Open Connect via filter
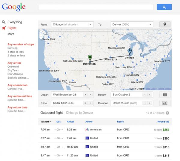The height and width of the screenshot is (161, 180). coord(16,89)
